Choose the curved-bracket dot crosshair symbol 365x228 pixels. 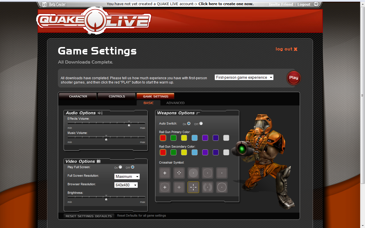(x=208, y=187)
